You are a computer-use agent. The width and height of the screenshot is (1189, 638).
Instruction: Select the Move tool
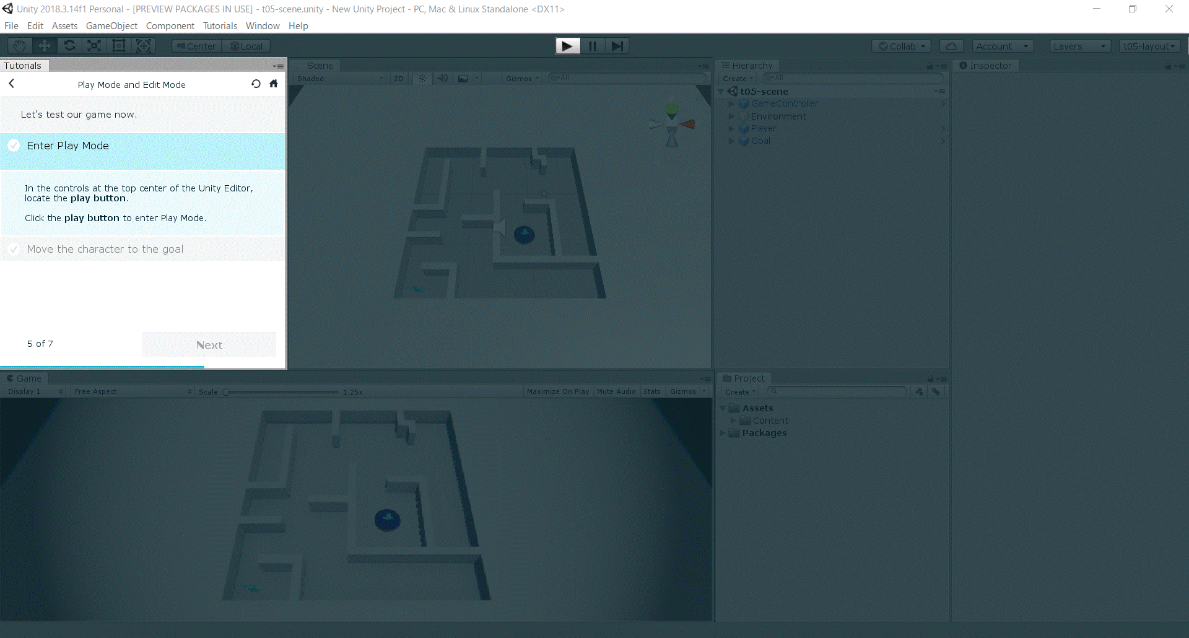[x=45, y=46]
